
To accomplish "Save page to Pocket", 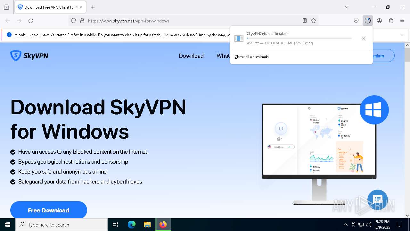I will point(356,21).
